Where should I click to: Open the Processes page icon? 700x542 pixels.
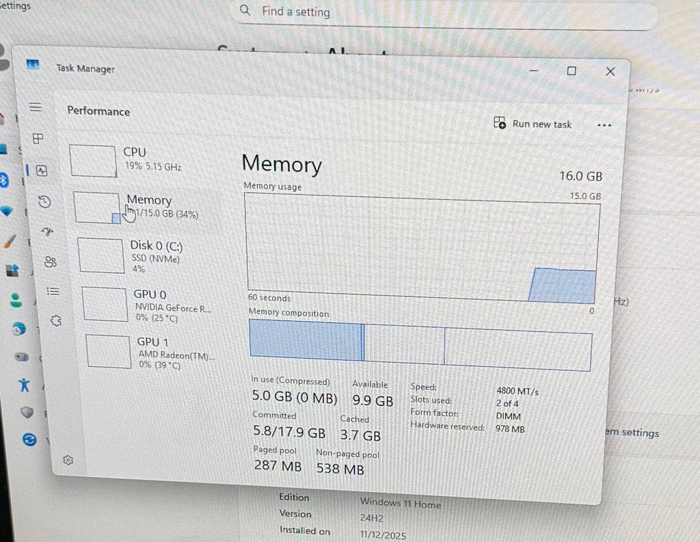38,138
